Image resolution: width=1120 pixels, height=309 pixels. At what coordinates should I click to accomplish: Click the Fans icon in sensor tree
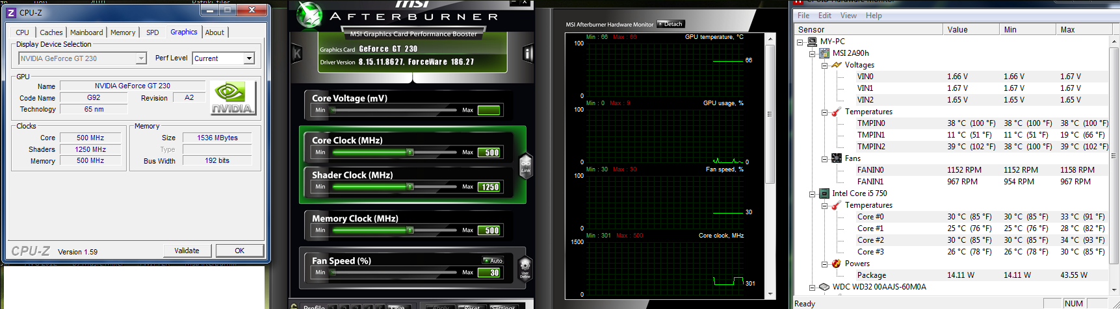tap(837, 158)
